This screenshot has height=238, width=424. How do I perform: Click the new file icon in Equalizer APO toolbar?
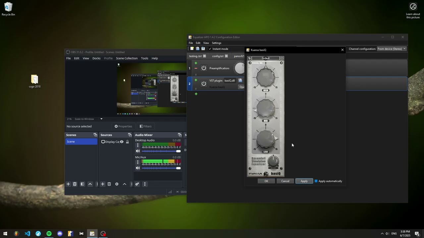click(192, 49)
